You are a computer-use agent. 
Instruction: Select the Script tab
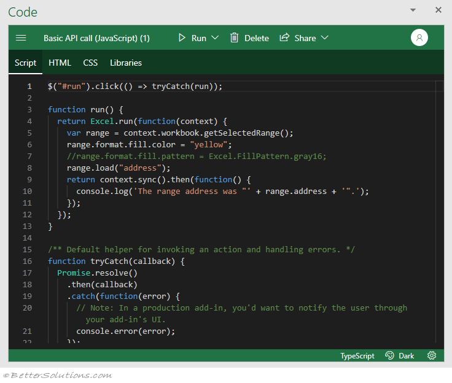point(25,63)
